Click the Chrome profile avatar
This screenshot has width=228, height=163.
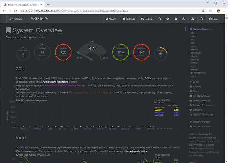[x=218, y=11]
